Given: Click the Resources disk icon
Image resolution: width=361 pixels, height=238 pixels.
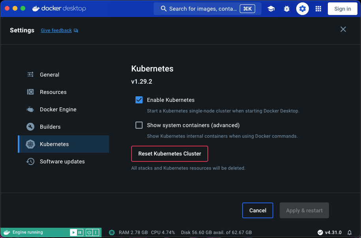Looking at the screenshot, I should [x=30, y=92].
